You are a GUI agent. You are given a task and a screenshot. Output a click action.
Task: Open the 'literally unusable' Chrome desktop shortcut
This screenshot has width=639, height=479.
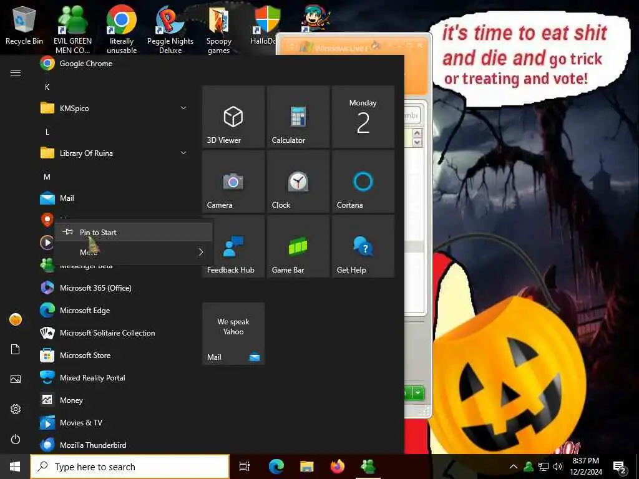tap(122, 29)
